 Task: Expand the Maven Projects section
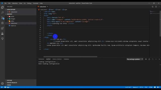21,83
